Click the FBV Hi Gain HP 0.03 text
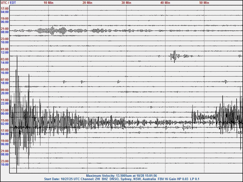Image resolution: width=243 pixels, height=182 pixels. point(170,179)
